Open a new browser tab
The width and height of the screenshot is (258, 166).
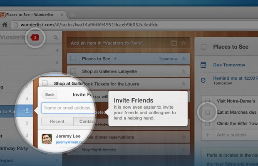pyautogui.click(x=72, y=15)
